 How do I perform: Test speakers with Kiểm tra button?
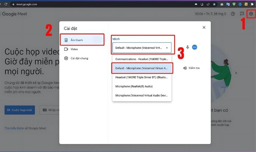tap(191, 68)
